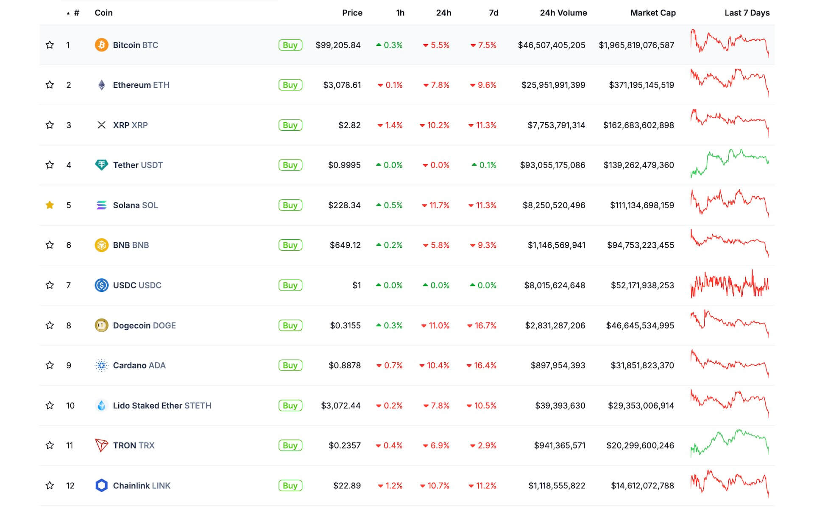Click Buy in the Dogecoin row

[290, 325]
